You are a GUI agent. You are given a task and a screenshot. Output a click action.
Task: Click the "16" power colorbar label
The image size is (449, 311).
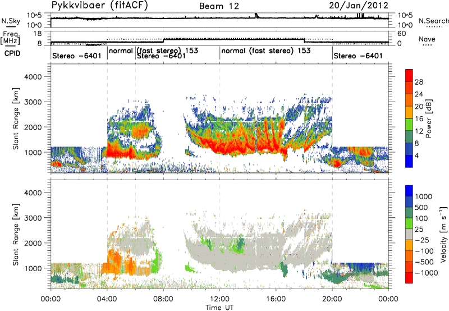tap(419, 119)
